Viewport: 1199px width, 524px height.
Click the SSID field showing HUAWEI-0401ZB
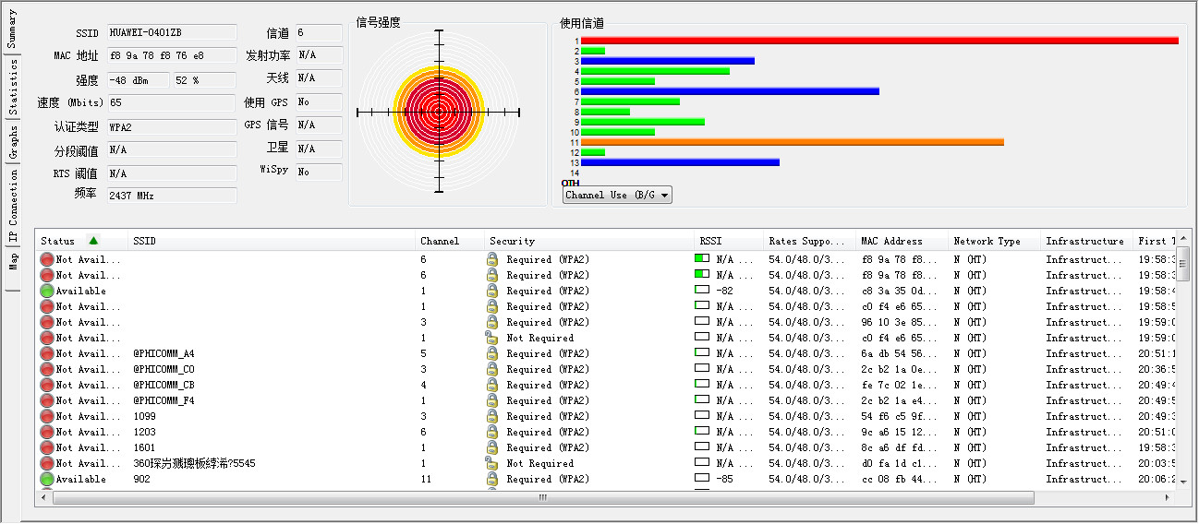click(172, 32)
